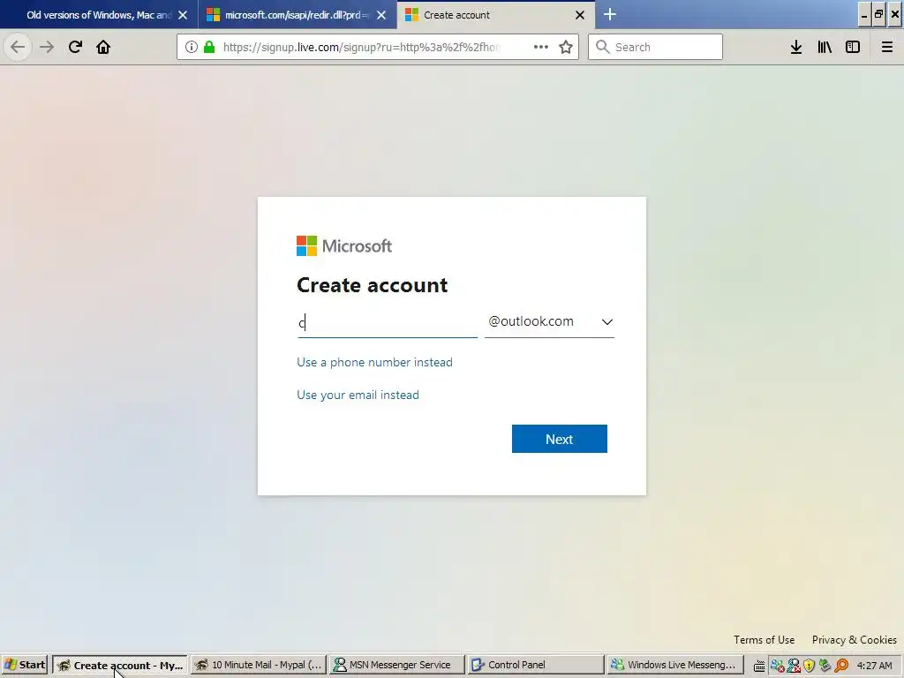904x678 pixels.
Task: Open the library bookmarks and history
Action: [x=825, y=47]
